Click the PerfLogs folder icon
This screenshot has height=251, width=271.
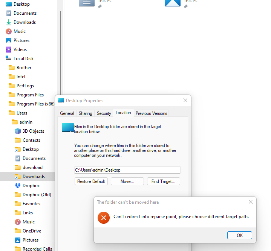click(x=12, y=86)
